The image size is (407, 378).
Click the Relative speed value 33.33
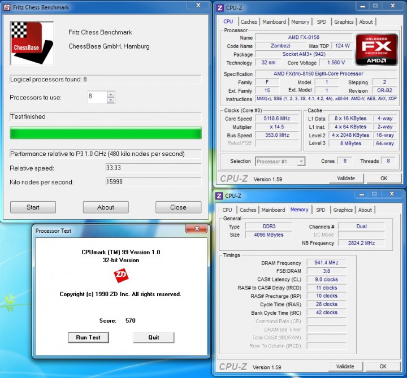click(x=153, y=168)
